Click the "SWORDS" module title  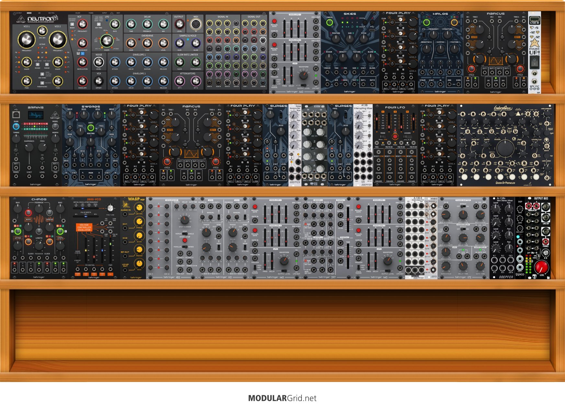click(91, 106)
